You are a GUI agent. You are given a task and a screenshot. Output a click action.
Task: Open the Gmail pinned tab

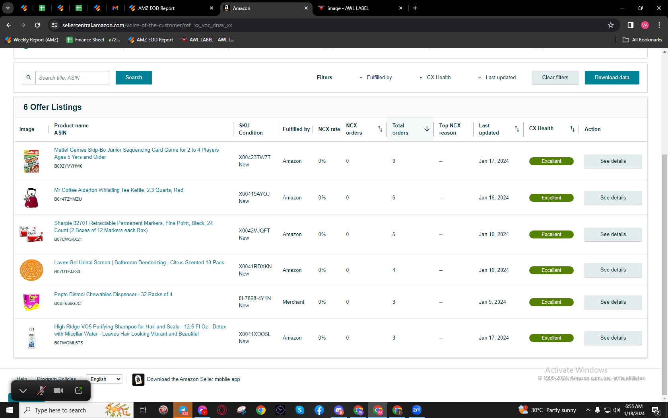(115, 8)
